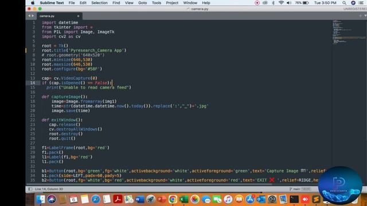Open Terminal from the Dock

294,199
